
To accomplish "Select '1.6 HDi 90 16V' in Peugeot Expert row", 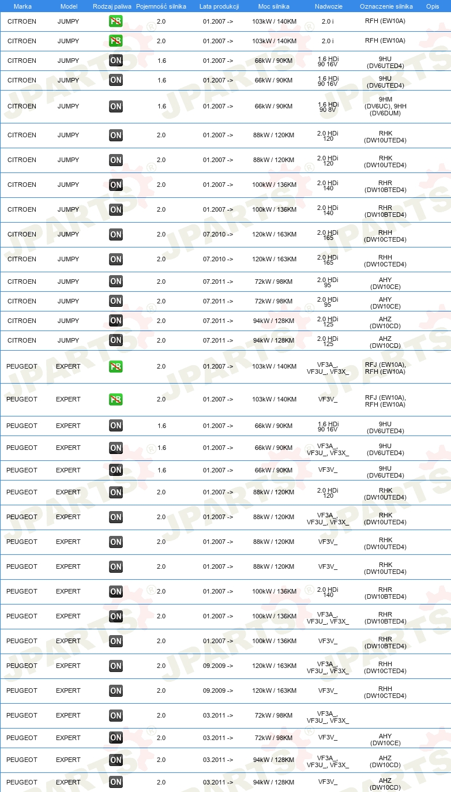I will 328,426.
